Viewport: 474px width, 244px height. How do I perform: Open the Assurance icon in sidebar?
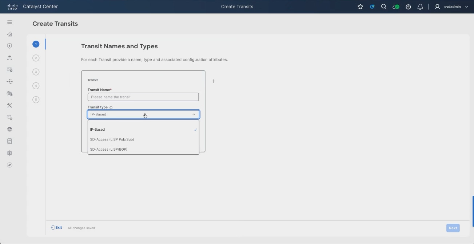click(9, 70)
